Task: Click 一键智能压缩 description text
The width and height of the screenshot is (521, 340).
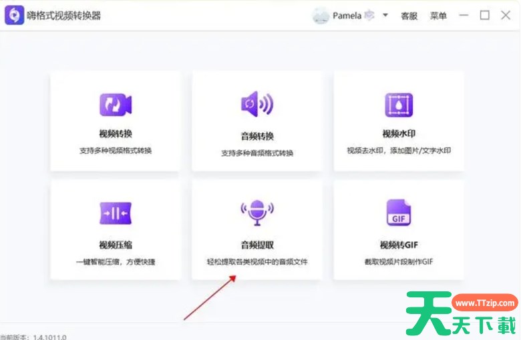Action: pyautogui.click(x=116, y=262)
